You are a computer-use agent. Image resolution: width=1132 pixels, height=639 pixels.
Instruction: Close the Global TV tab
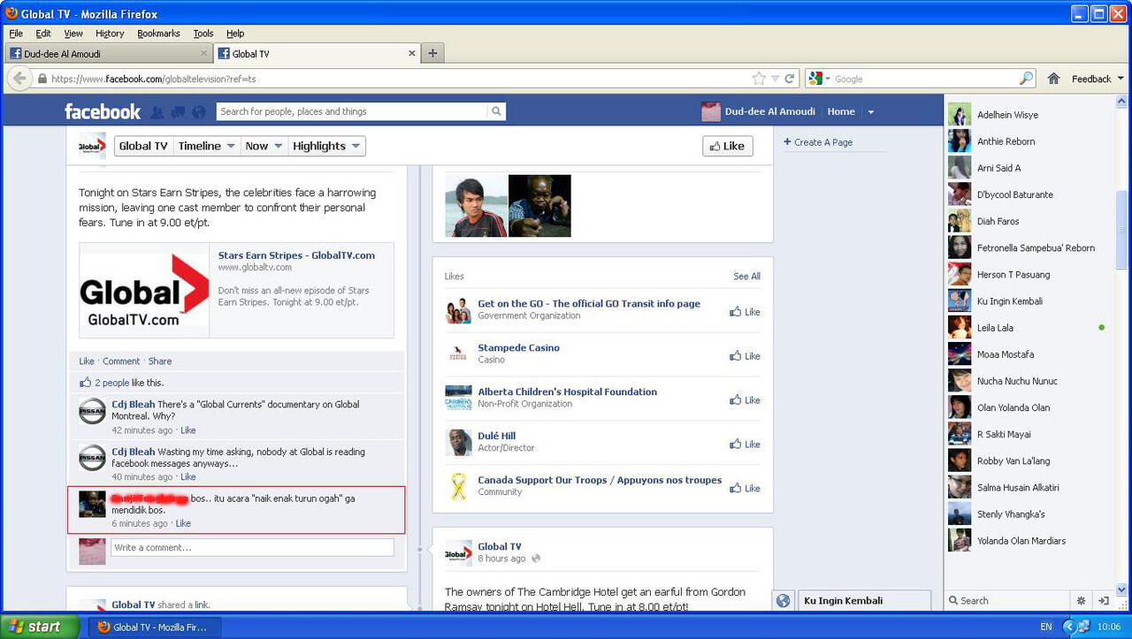pyautogui.click(x=411, y=53)
